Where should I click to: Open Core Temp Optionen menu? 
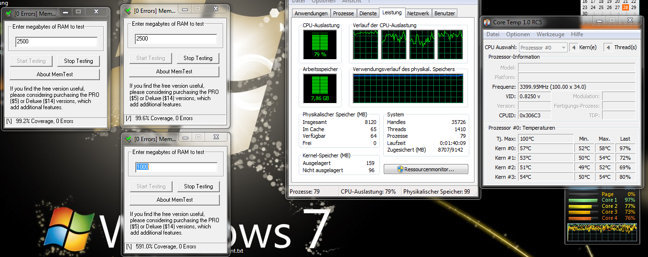[x=518, y=34]
